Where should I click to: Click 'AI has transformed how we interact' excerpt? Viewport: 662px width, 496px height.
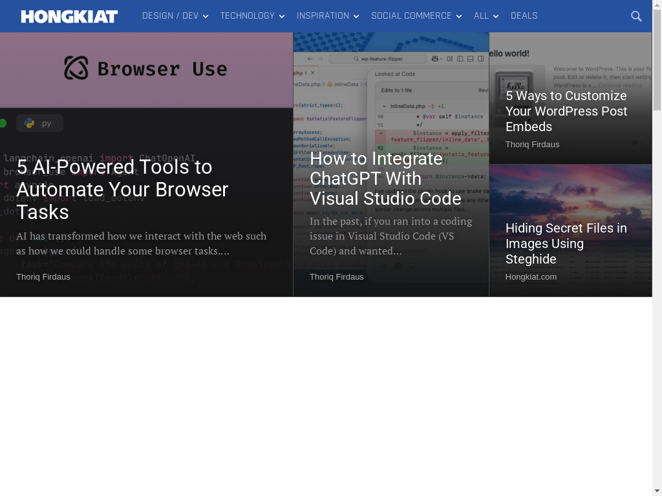142,243
